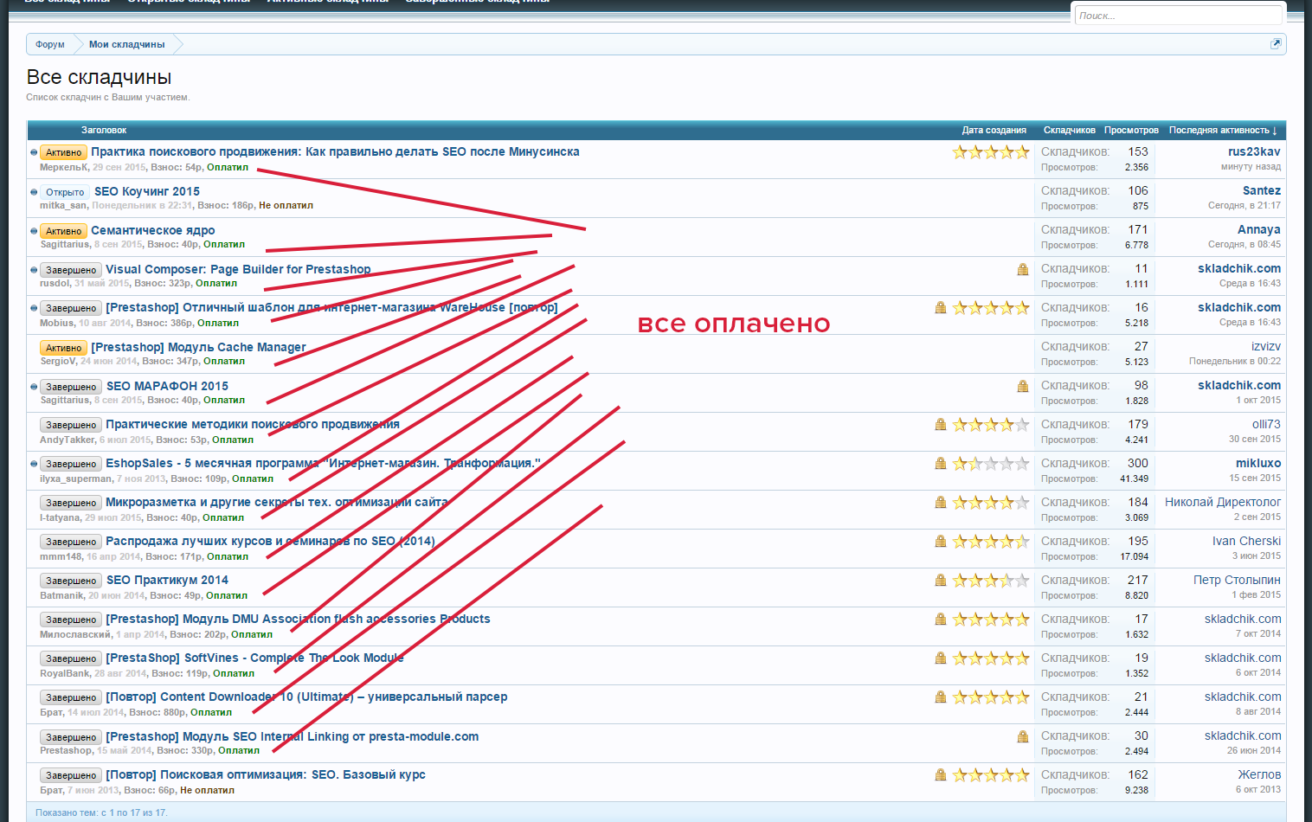Go to Форум breadcrumb
1312x822 pixels.
pos(50,44)
